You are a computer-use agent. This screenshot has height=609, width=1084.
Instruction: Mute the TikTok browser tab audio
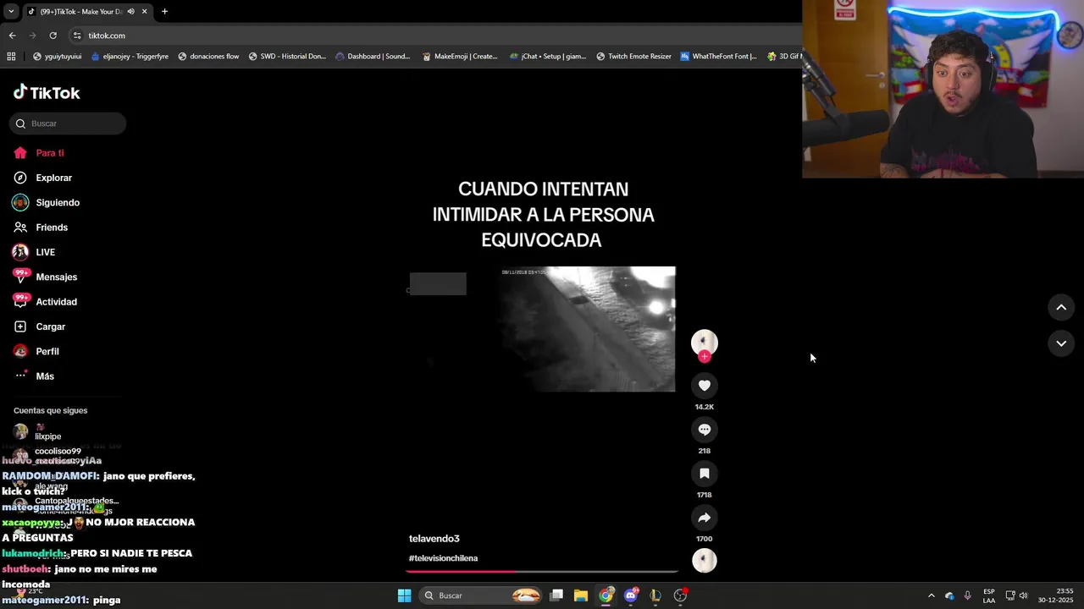point(130,12)
